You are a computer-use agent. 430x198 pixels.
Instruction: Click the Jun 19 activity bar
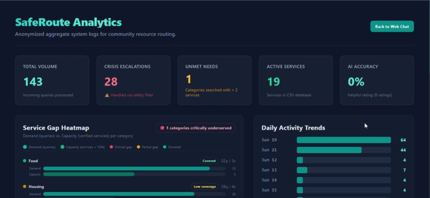(x=344, y=140)
